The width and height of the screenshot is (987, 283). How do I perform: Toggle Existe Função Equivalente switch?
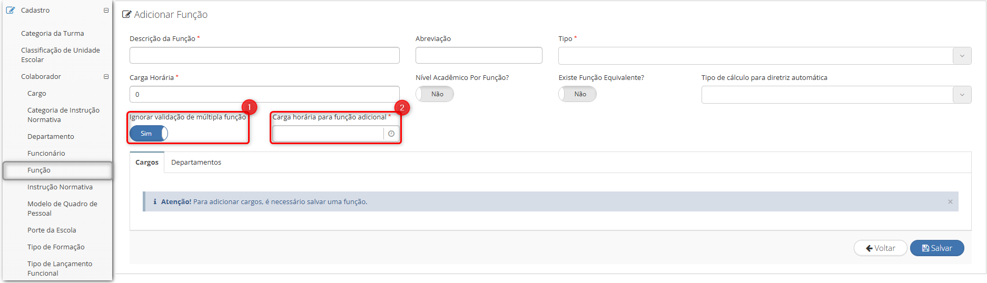tap(577, 94)
